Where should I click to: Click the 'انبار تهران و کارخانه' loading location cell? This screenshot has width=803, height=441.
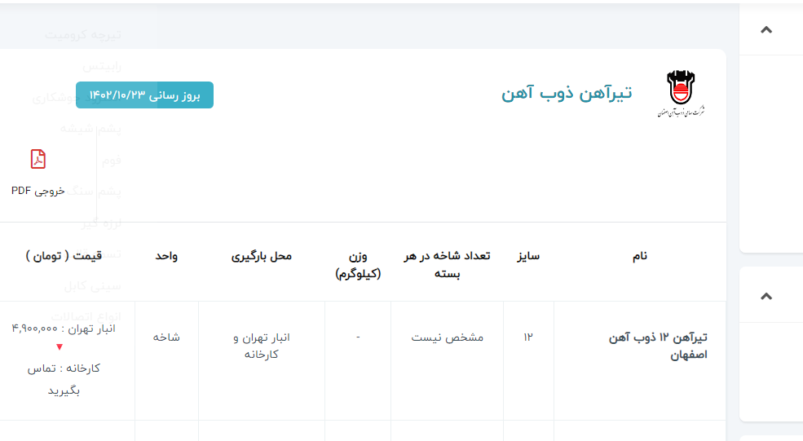click(x=262, y=346)
